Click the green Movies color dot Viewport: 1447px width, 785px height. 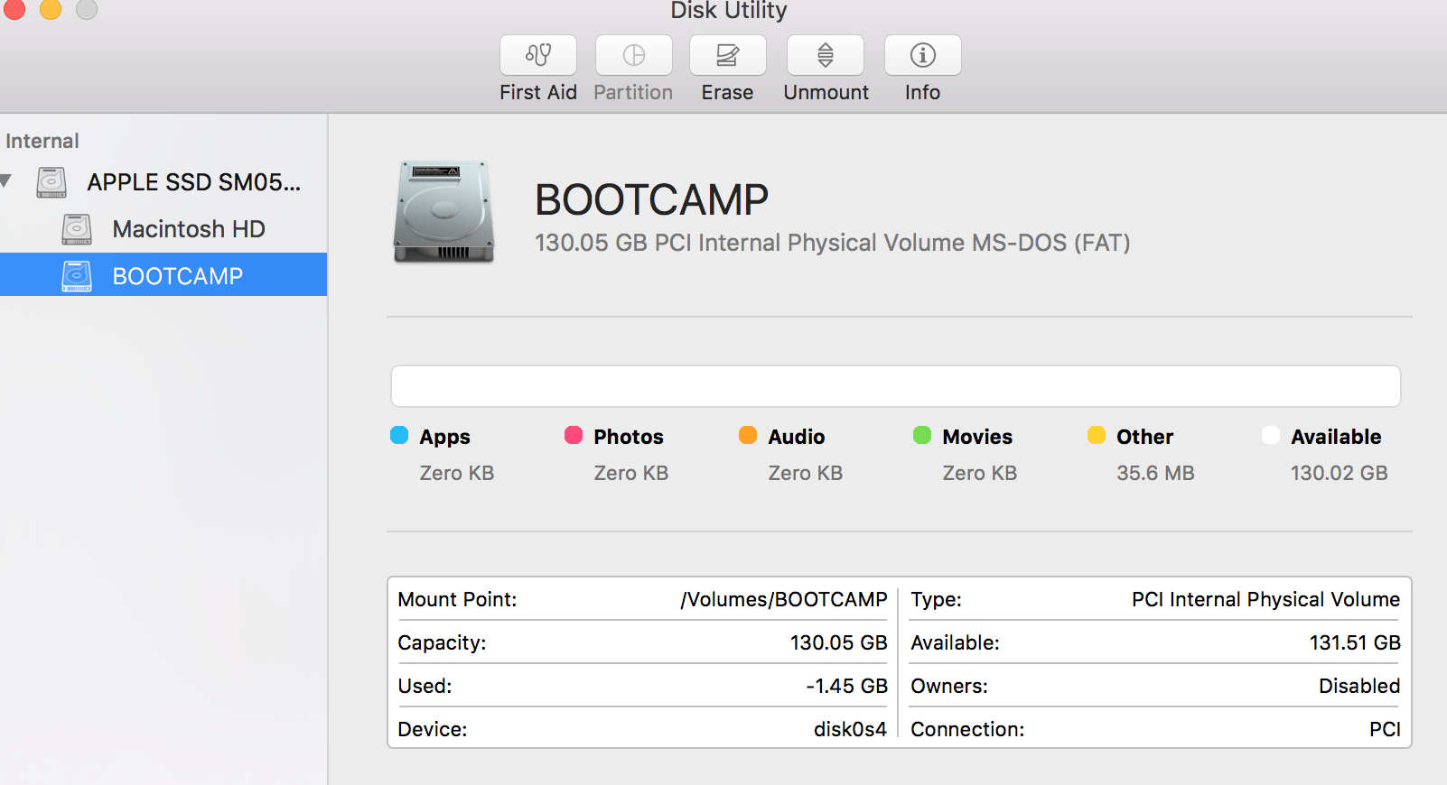click(x=922, y=435)
